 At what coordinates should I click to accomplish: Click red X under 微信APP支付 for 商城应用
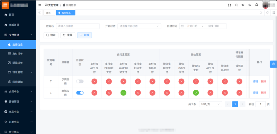[x=210, y=92]
